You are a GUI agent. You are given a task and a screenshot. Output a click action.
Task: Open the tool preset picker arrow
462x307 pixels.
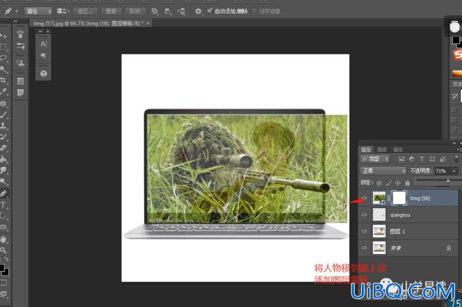tap(16, 12)
